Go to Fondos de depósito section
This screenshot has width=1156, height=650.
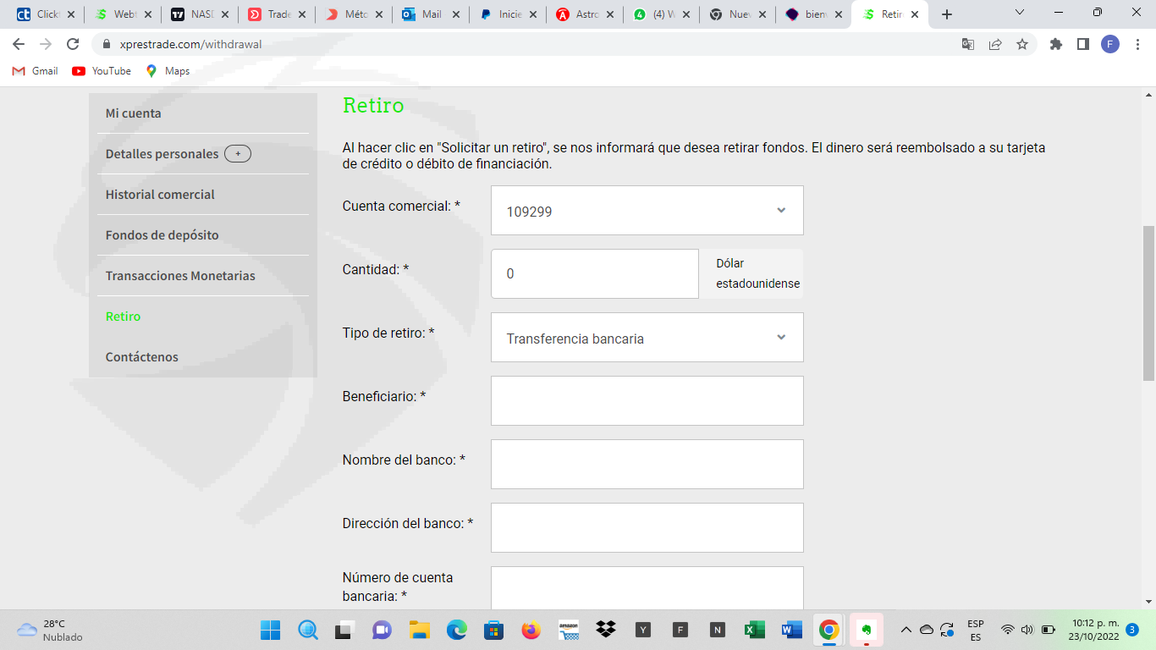click(x=162, y=235)
